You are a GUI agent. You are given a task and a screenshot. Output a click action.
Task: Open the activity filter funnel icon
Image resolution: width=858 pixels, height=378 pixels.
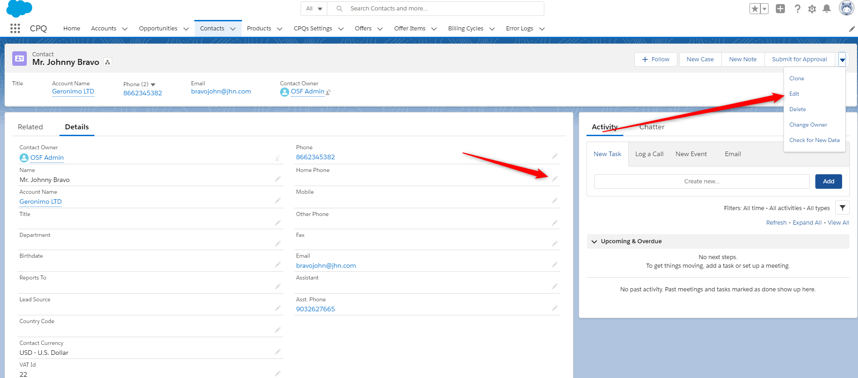[843, 208]
